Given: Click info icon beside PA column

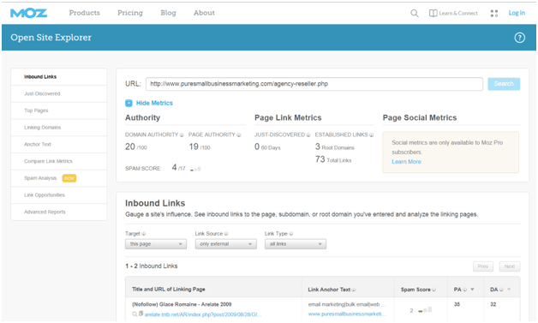Looking at the screenshot, I should 465,290.
